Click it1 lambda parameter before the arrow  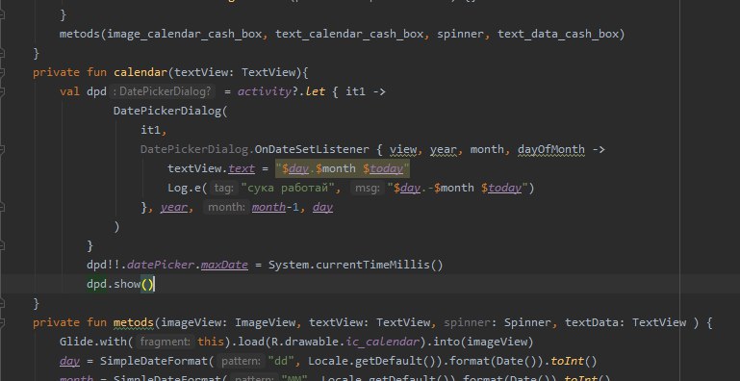click(x=356, y=91)
